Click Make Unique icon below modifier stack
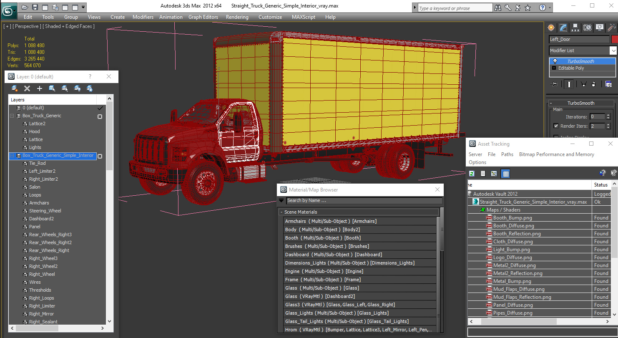 point(583,84)
